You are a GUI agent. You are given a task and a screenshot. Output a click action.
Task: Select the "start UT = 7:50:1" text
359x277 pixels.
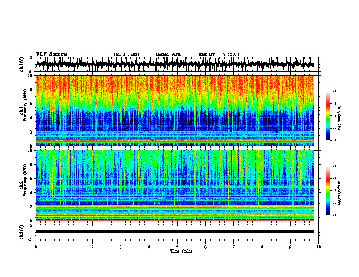coord(219,54)
